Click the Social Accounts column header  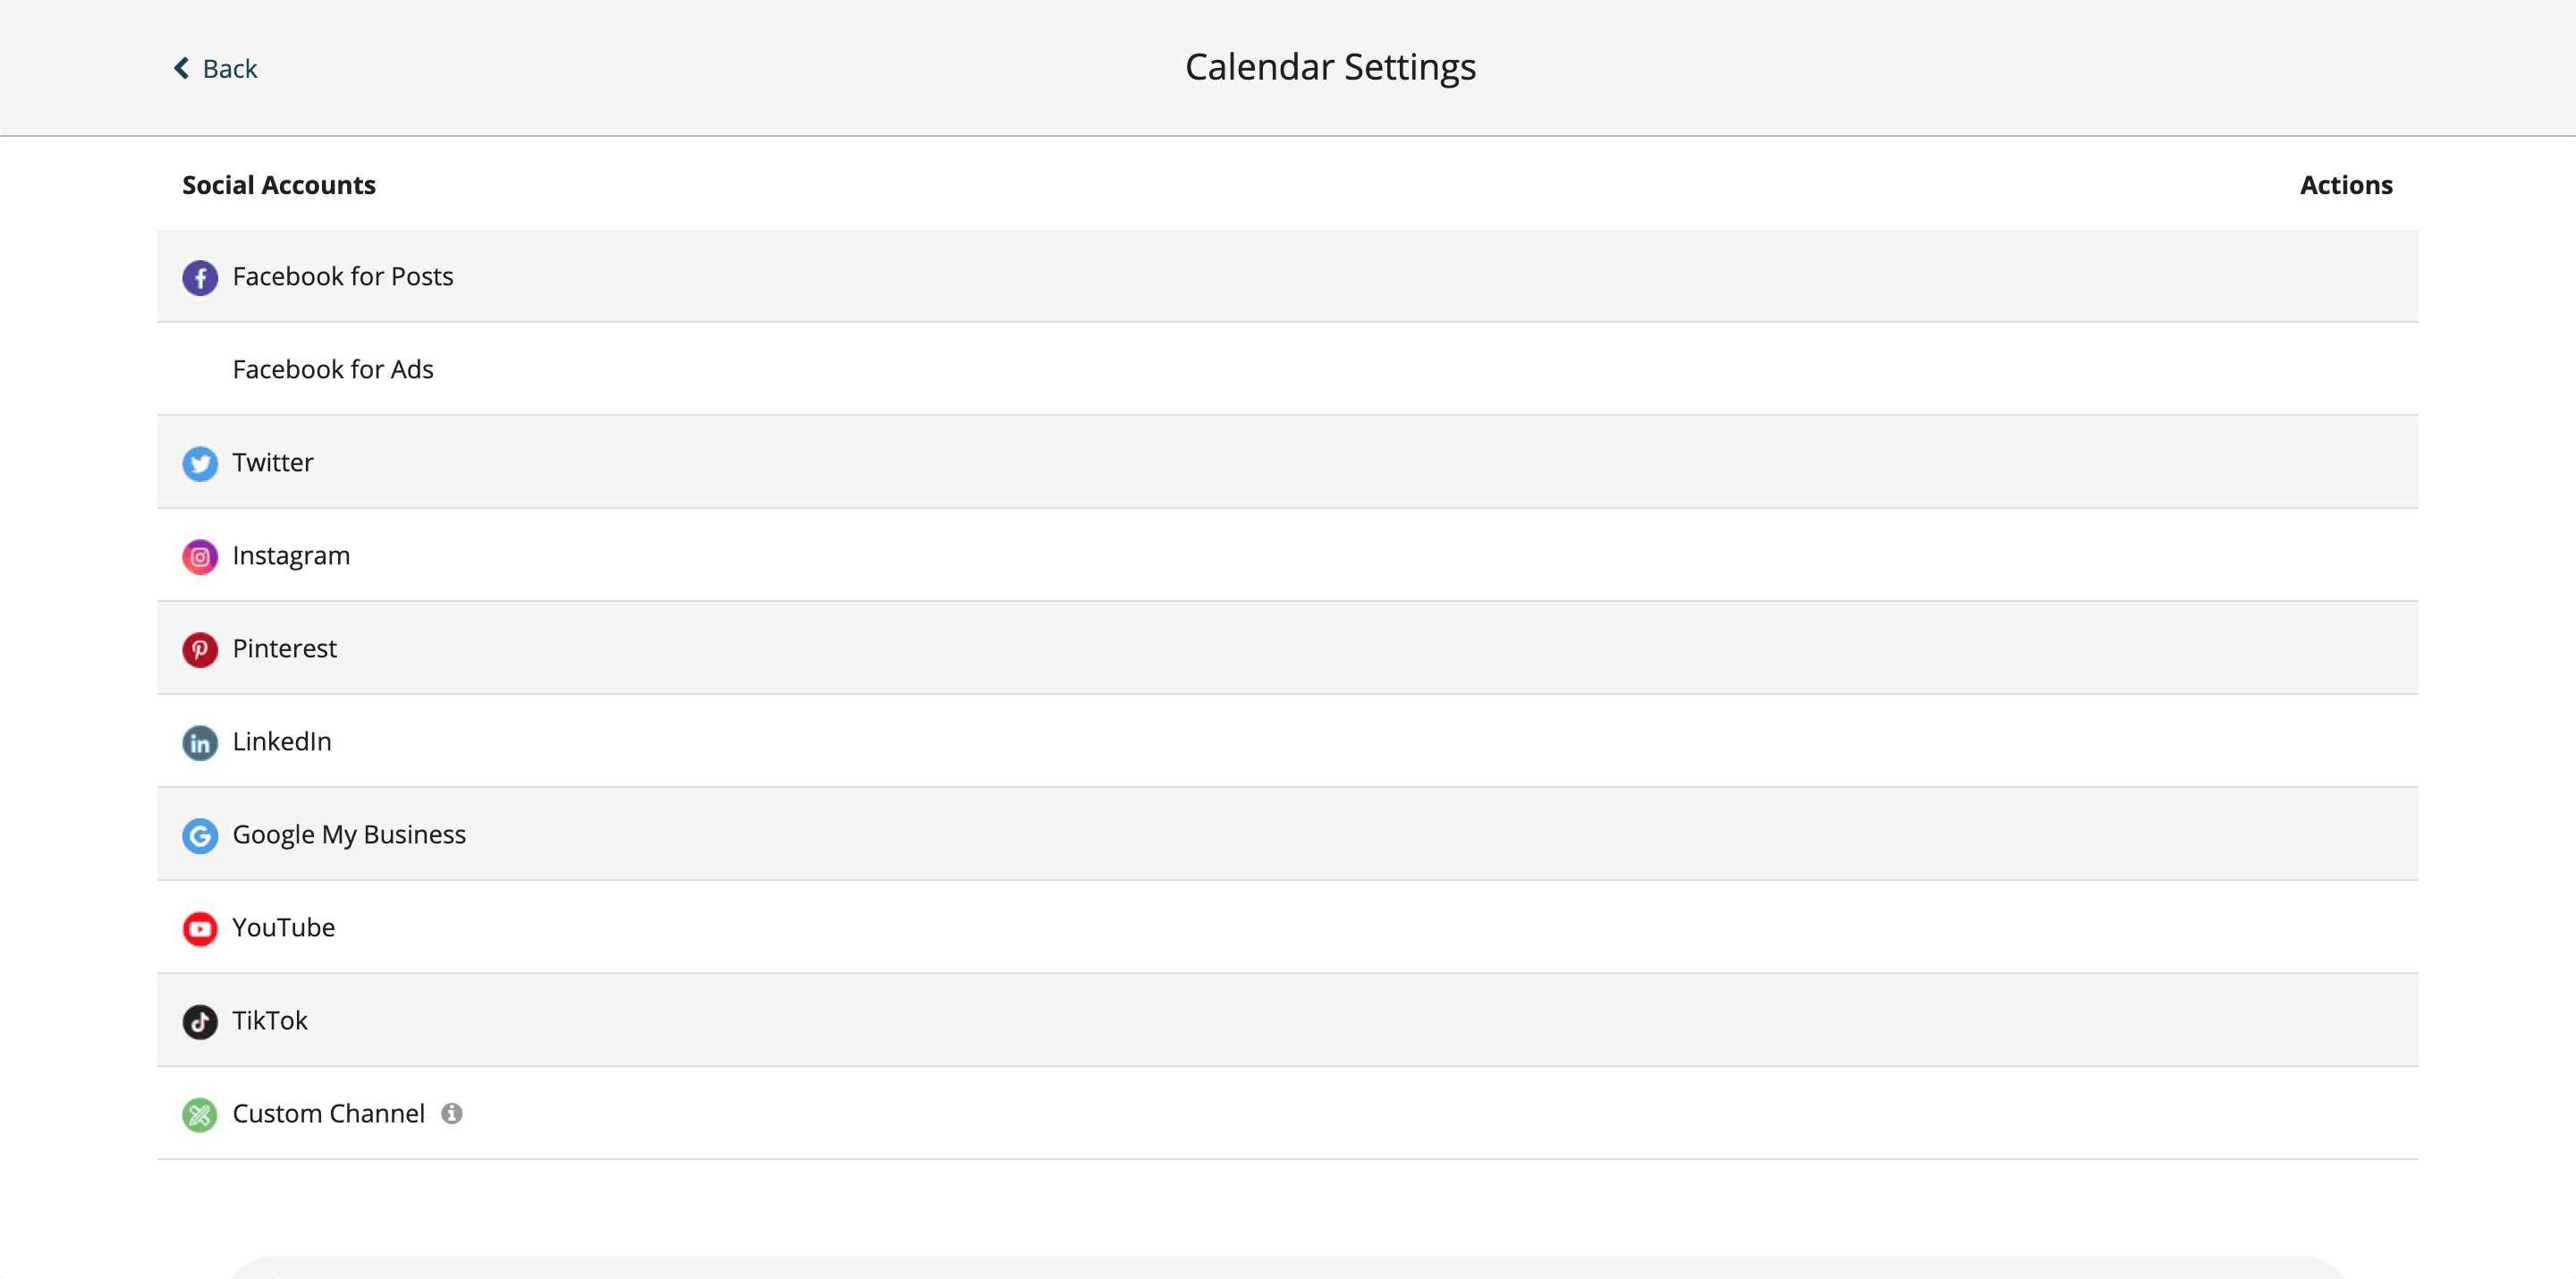coord(279,185)
